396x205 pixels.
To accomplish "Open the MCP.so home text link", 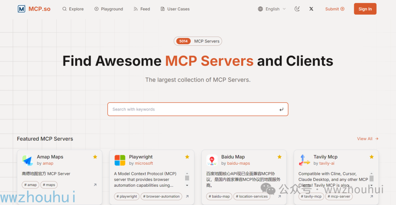I will (x=39, y=9).
